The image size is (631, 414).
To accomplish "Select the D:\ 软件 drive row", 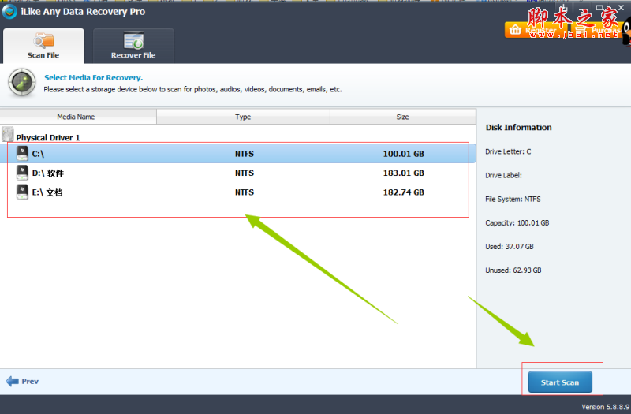I will tap(238, 173).
